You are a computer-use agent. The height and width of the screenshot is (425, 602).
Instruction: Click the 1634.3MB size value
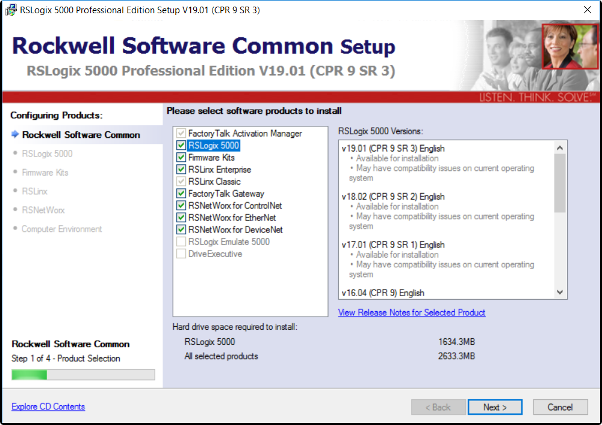coord(456,342)
